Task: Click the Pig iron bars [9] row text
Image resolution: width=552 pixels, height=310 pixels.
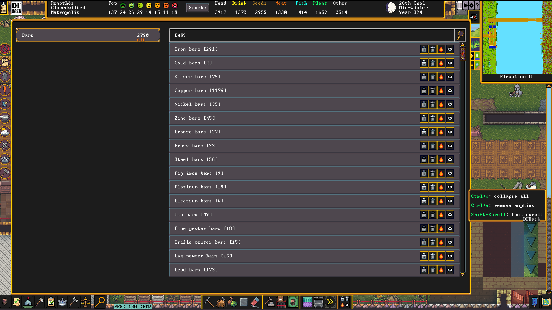Action: click(199, 173)
